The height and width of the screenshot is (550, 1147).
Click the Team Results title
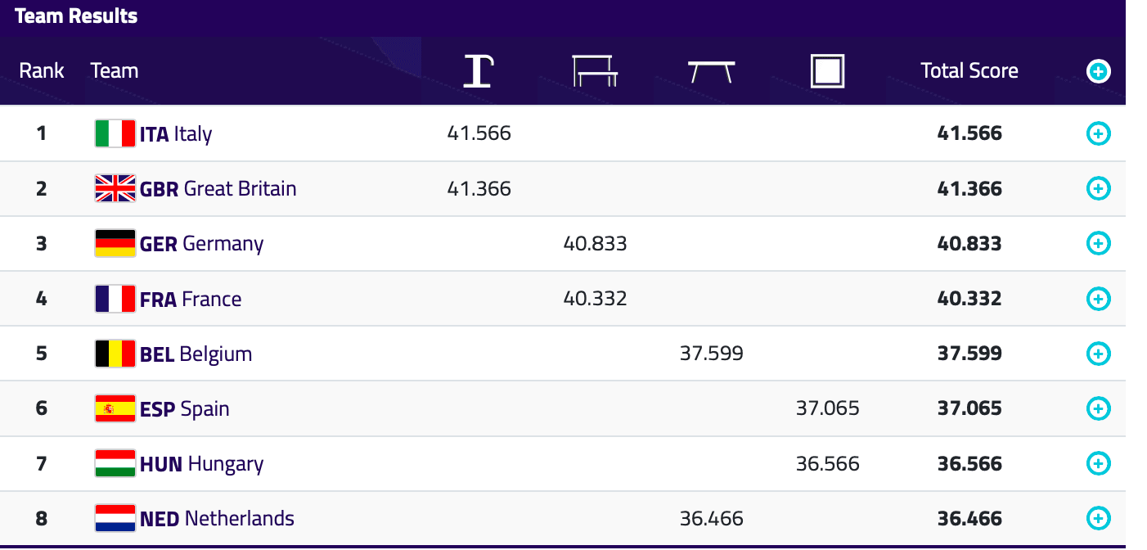tap(76, 16)
